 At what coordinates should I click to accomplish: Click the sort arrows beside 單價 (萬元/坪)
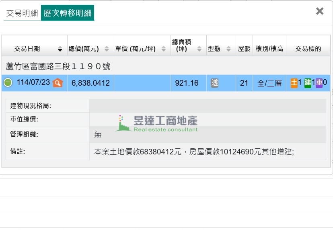click(x=164, y=49)
